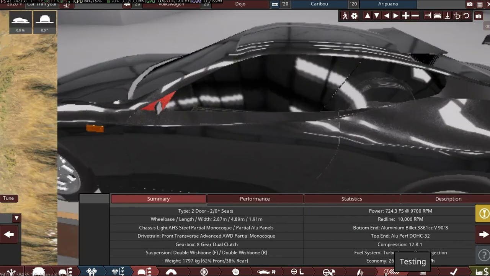Select the Caribou trim name field
The image size is (490, 276).
coord(319,4)
